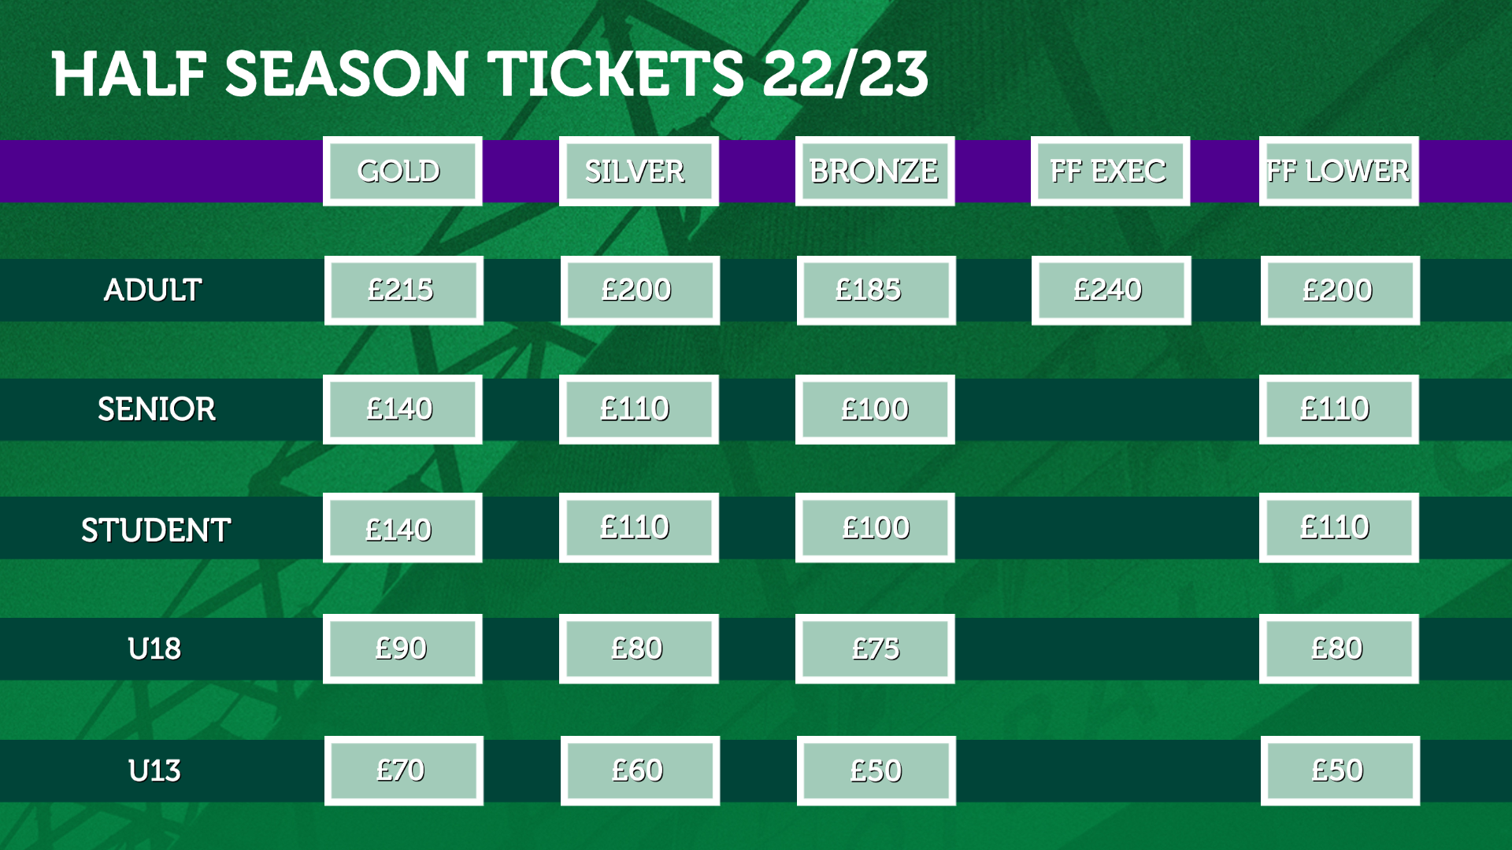Click the U18 Gold £90 price box
Image resolution: width=1512 pixels, height=850 pixels.
402,649
